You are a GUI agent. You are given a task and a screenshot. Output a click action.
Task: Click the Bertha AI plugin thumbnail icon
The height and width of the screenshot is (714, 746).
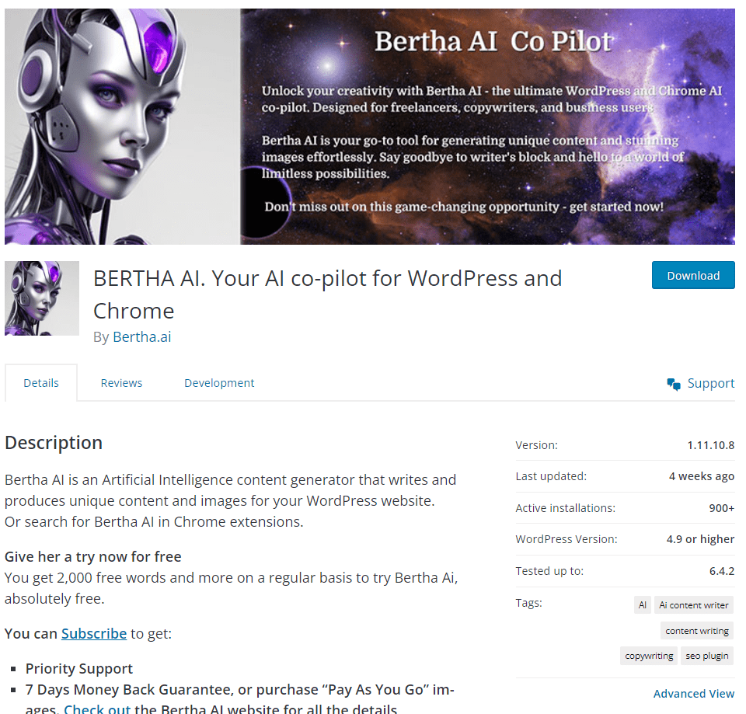coord(42,298)
